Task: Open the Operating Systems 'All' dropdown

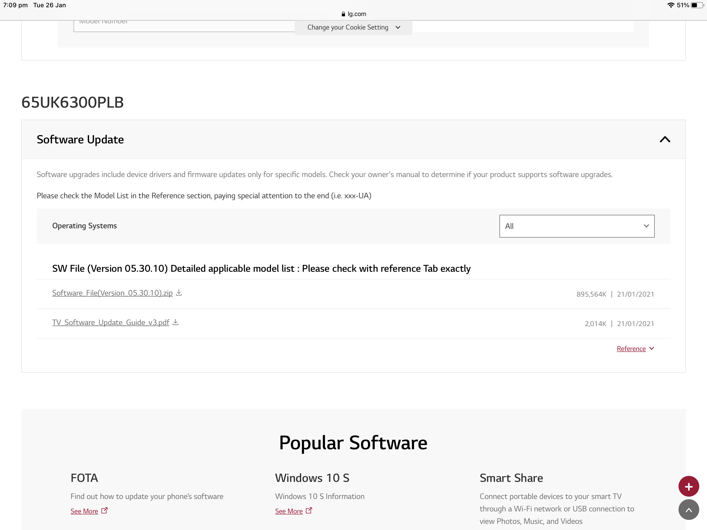Action: [577, 226]
